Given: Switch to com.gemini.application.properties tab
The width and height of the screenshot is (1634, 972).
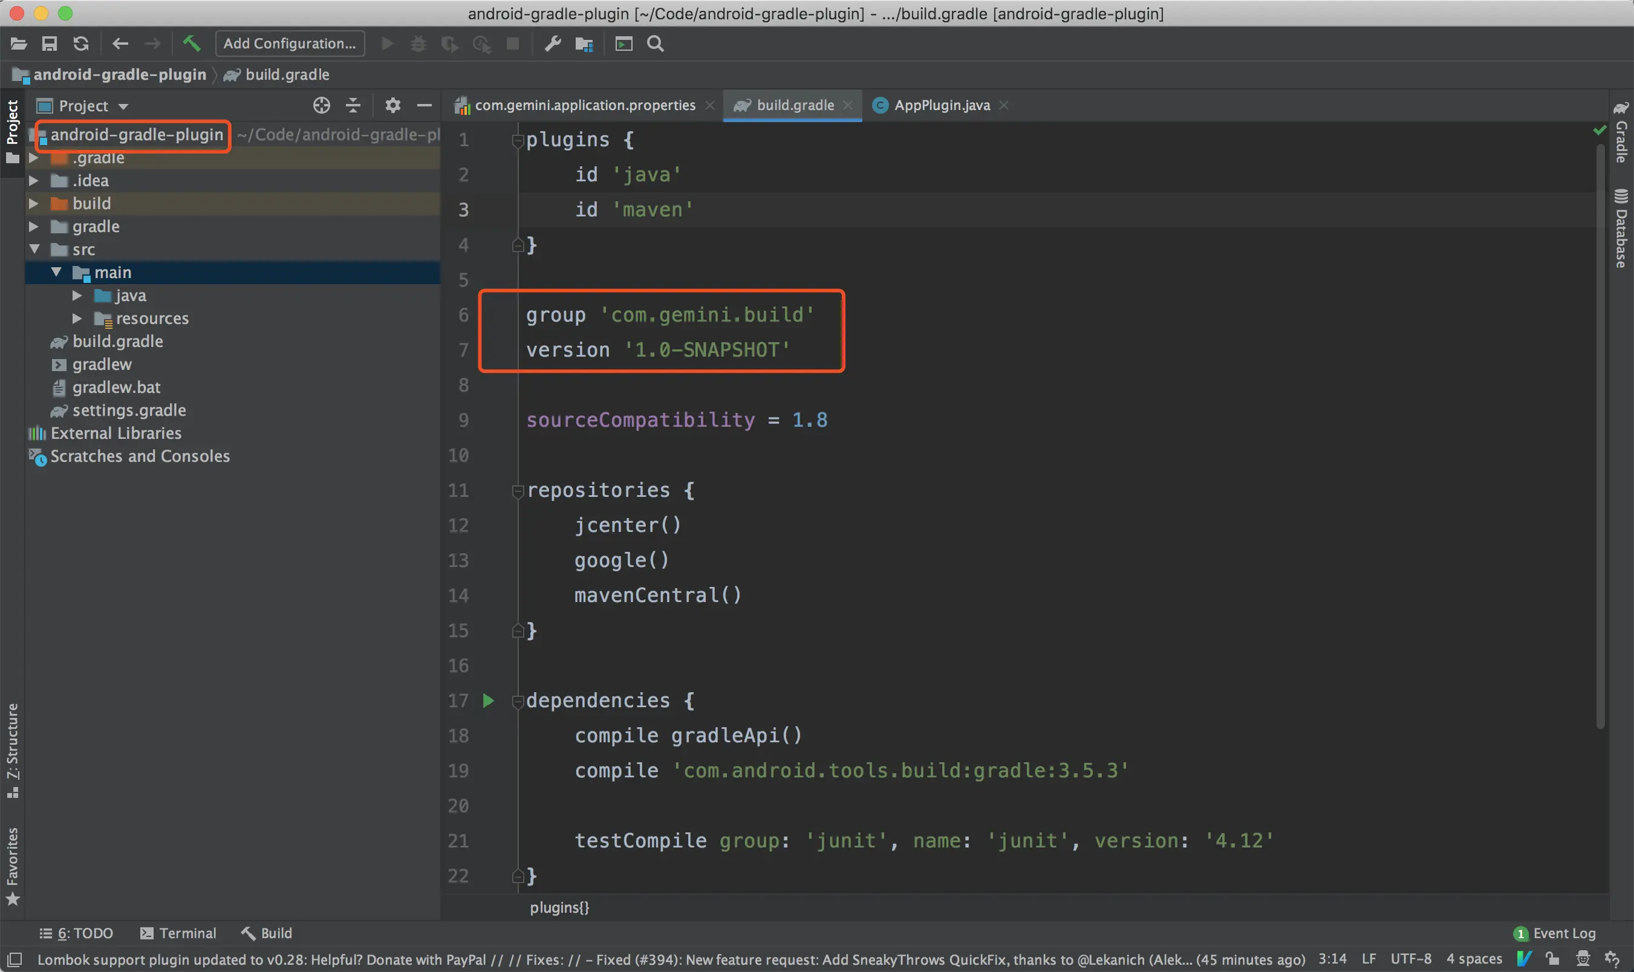Looking at the screenshot, I should pos(584,105).
